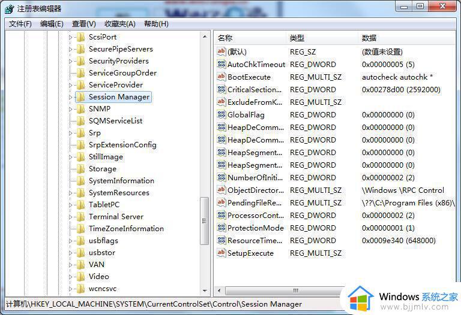Screen dimensions: 461x315
Task: Click the values pane horizontal scrollbar thumb
Action: coord(294,290)
